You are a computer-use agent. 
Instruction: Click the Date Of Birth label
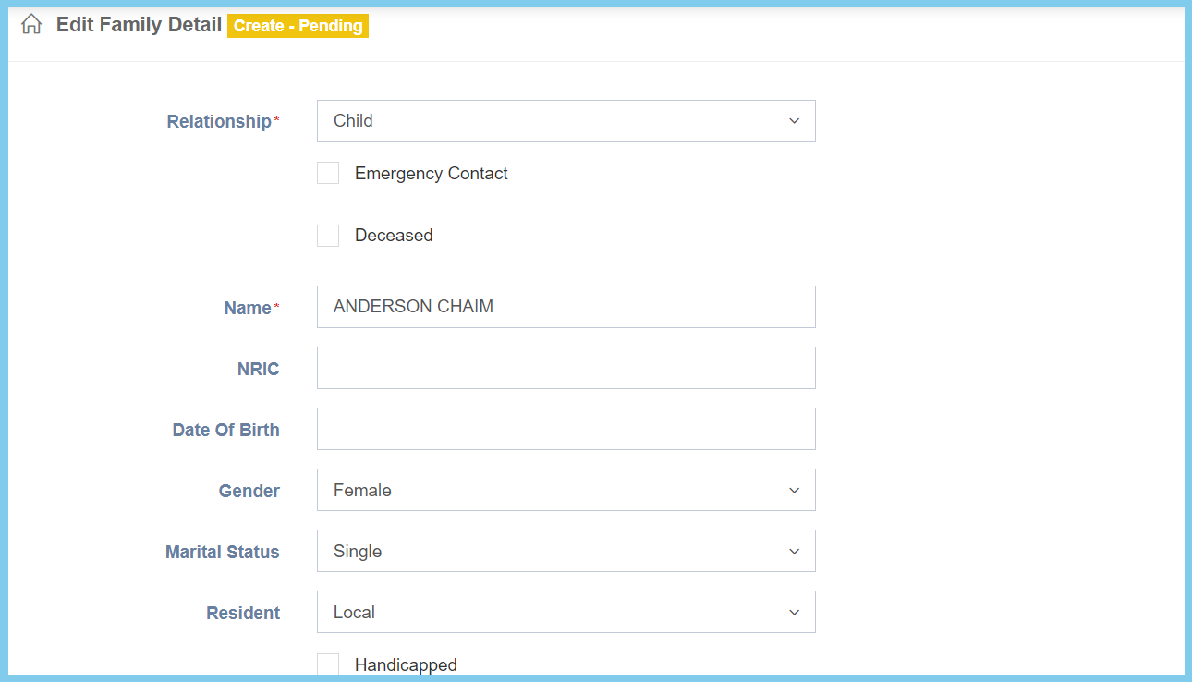coord(225,430)
